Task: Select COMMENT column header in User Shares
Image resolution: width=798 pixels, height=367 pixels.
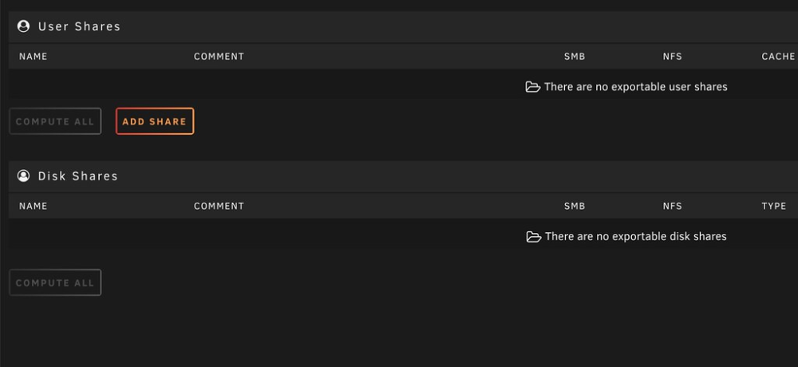Action: [219, 57]
